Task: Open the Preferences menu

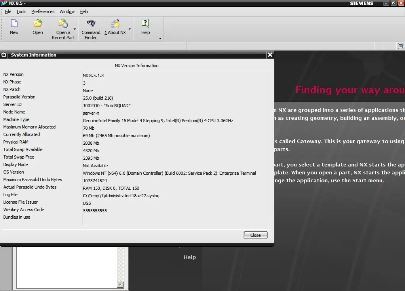Action: 43,11
